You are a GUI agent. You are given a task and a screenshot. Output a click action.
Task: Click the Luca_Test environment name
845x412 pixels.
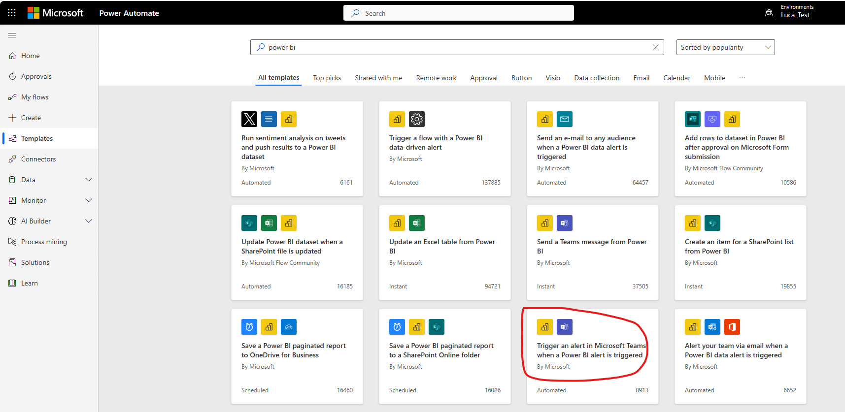[795, 15]
